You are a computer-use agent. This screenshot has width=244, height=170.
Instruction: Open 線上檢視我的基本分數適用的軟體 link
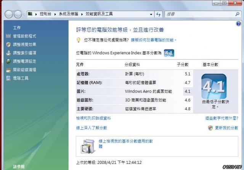tap(126, 144)
